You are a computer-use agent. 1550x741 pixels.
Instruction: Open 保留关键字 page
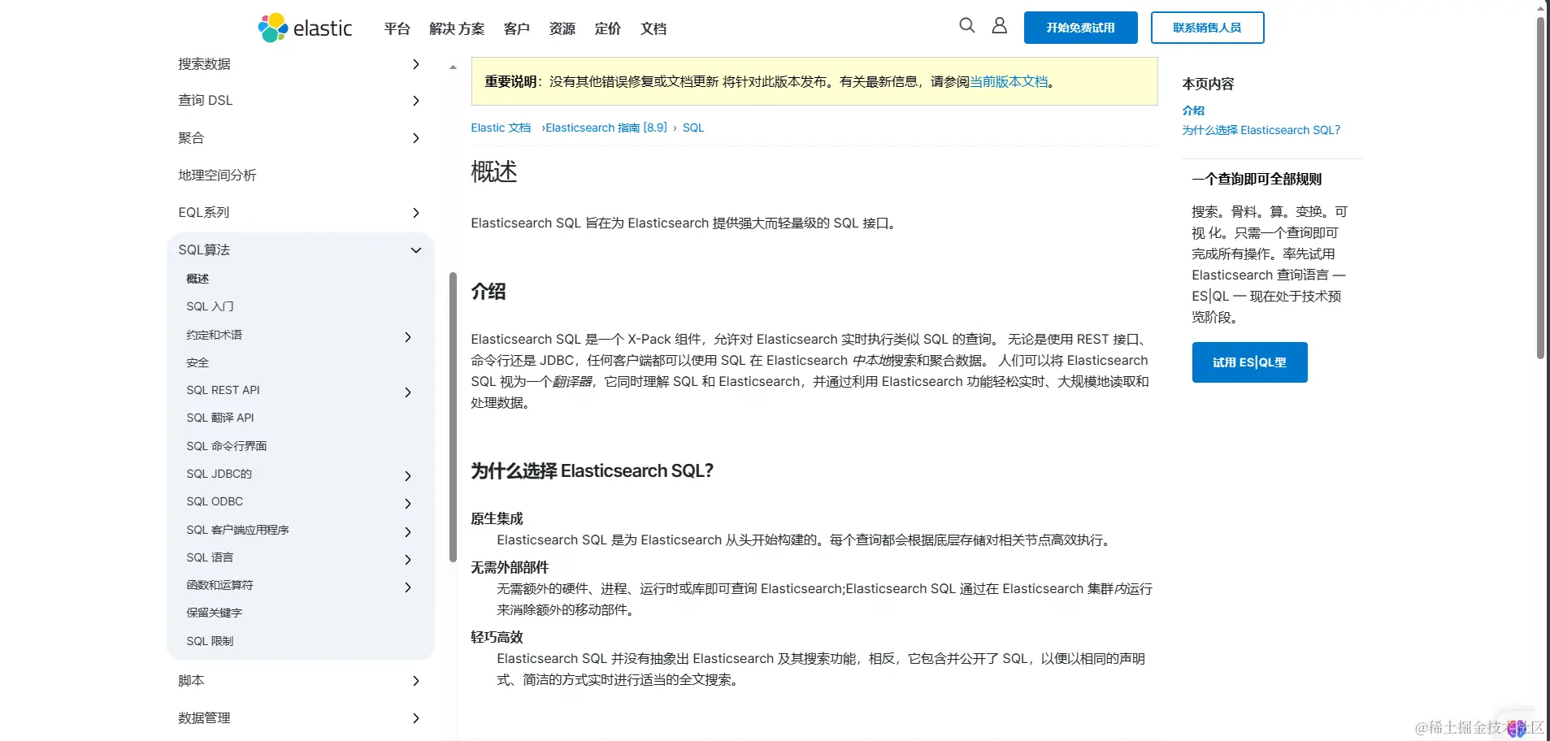click(x=215, y=613)
